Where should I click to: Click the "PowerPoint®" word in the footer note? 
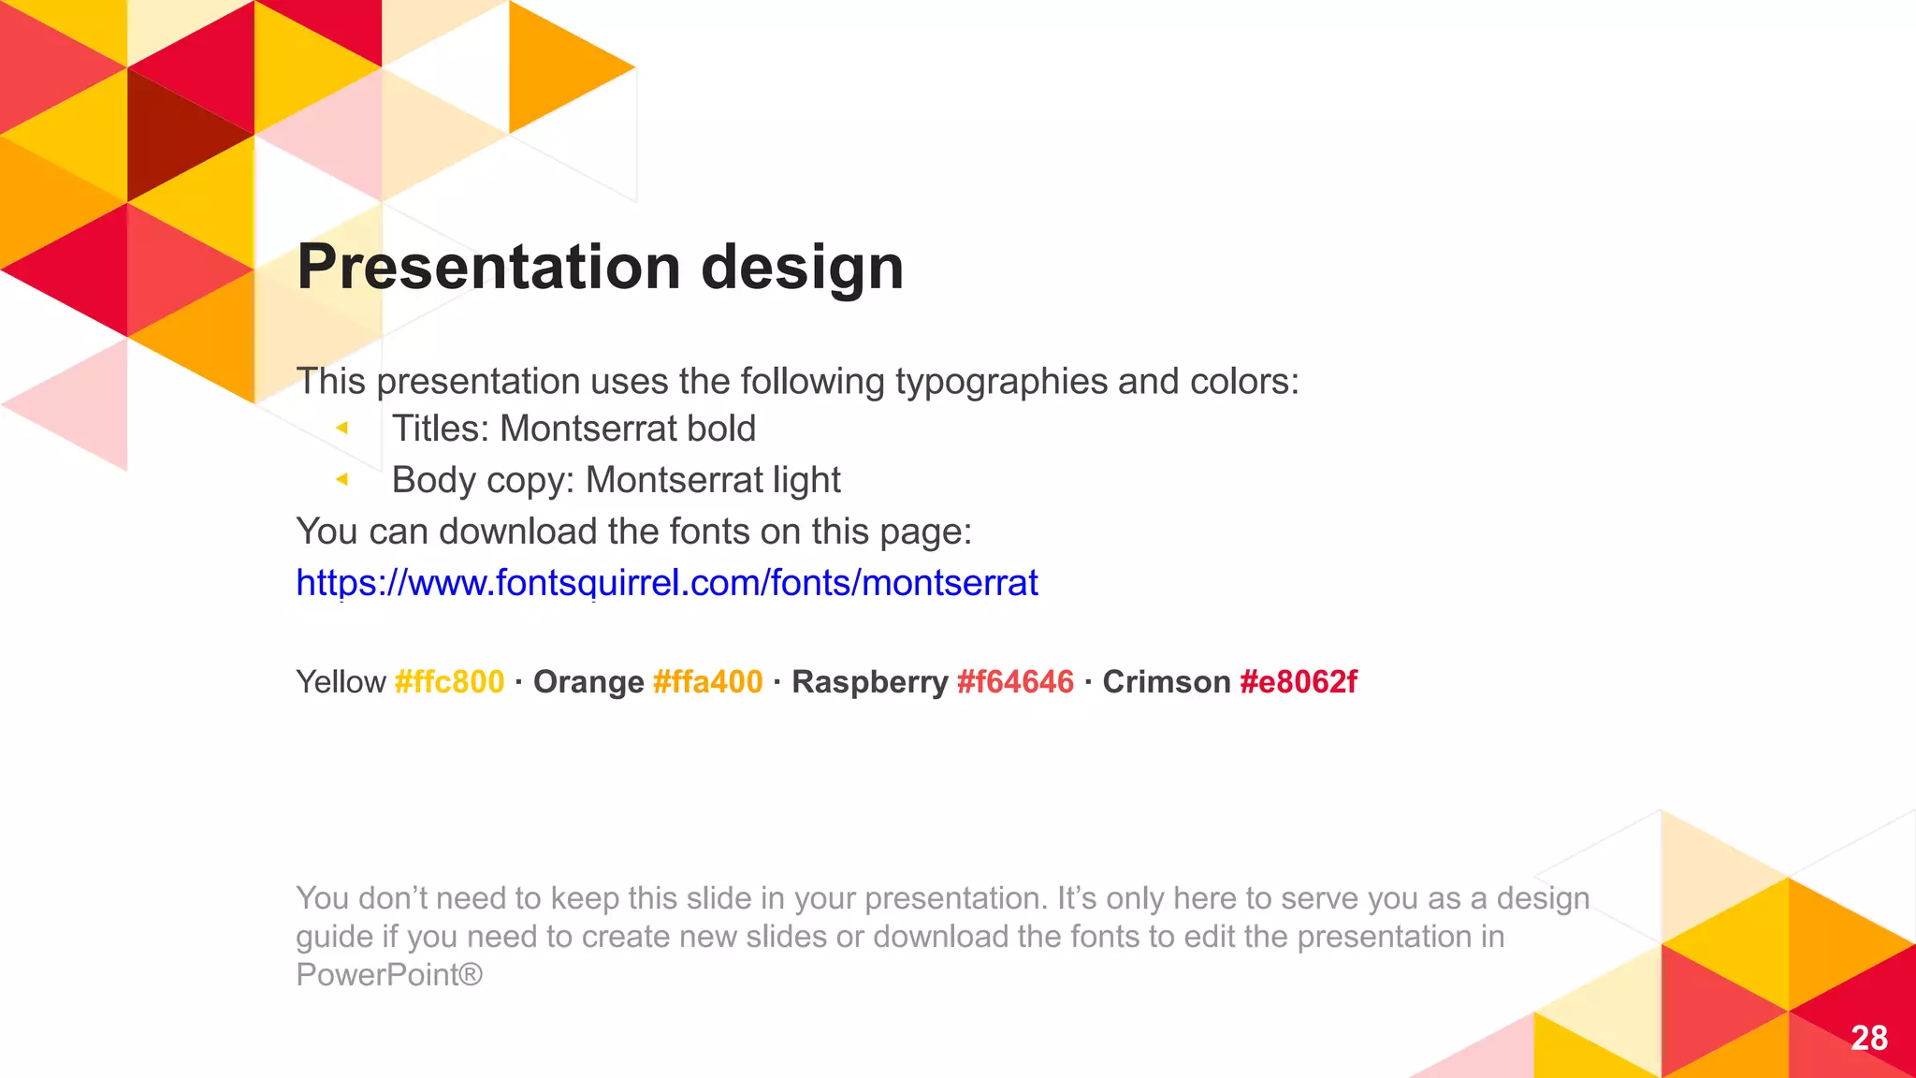389,975
